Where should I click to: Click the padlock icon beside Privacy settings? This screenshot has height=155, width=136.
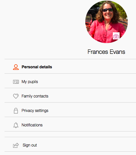point(16,111)
